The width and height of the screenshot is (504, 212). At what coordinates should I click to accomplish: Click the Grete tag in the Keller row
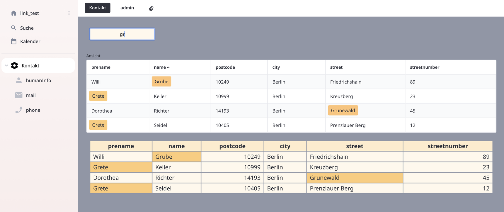98,96
